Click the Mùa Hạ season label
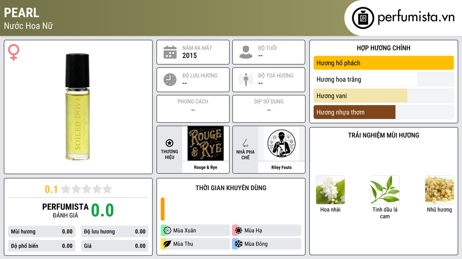Screen dimensions: 462x259 click(253, 231)
